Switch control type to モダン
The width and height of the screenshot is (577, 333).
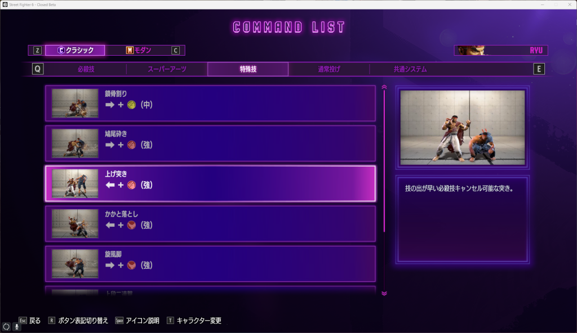pyautogui.click(x=139, y=51)
